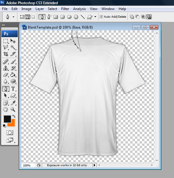Image resolution: width=174 pixels, height=178 pixels.
Task: Open the Select menu
Action: coord(52,9)
